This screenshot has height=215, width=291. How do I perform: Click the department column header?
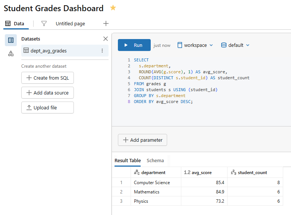pos(156,173)
